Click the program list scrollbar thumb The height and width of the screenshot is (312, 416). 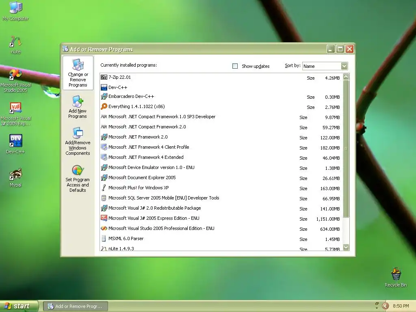tap(346, 149)
